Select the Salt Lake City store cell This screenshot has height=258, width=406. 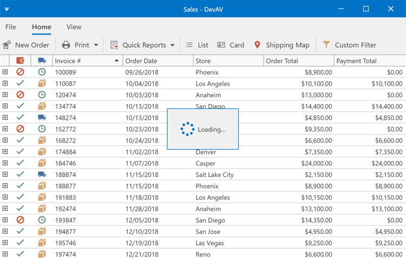tap(214, 175)
